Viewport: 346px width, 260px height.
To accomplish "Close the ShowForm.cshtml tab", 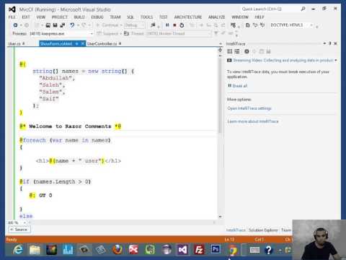I will (x=82, y=43).
